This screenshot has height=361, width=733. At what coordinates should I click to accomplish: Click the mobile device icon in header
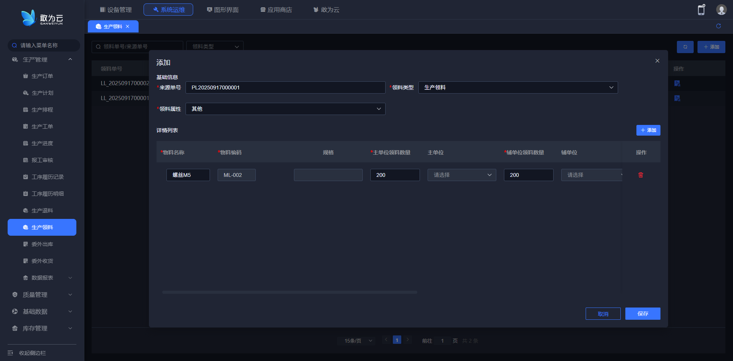[701, 10]
